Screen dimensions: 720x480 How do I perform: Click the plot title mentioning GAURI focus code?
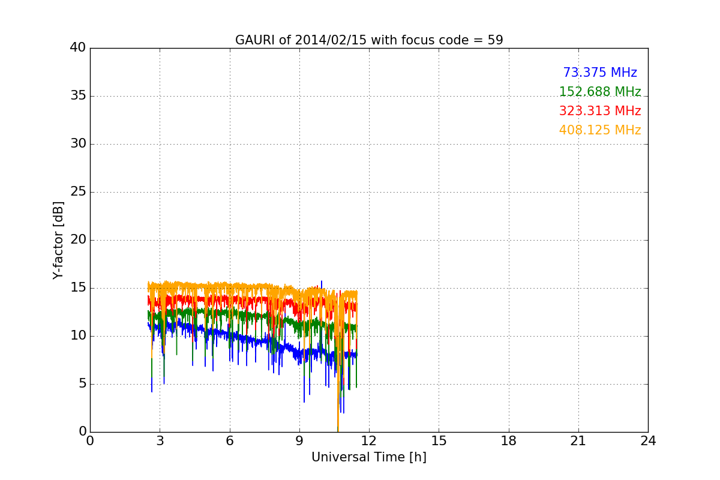tap(369, 40)
